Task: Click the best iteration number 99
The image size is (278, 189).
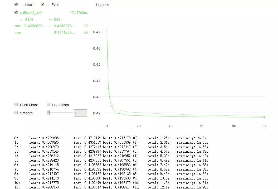Action: pyautogui.click(x=86, y=32)
